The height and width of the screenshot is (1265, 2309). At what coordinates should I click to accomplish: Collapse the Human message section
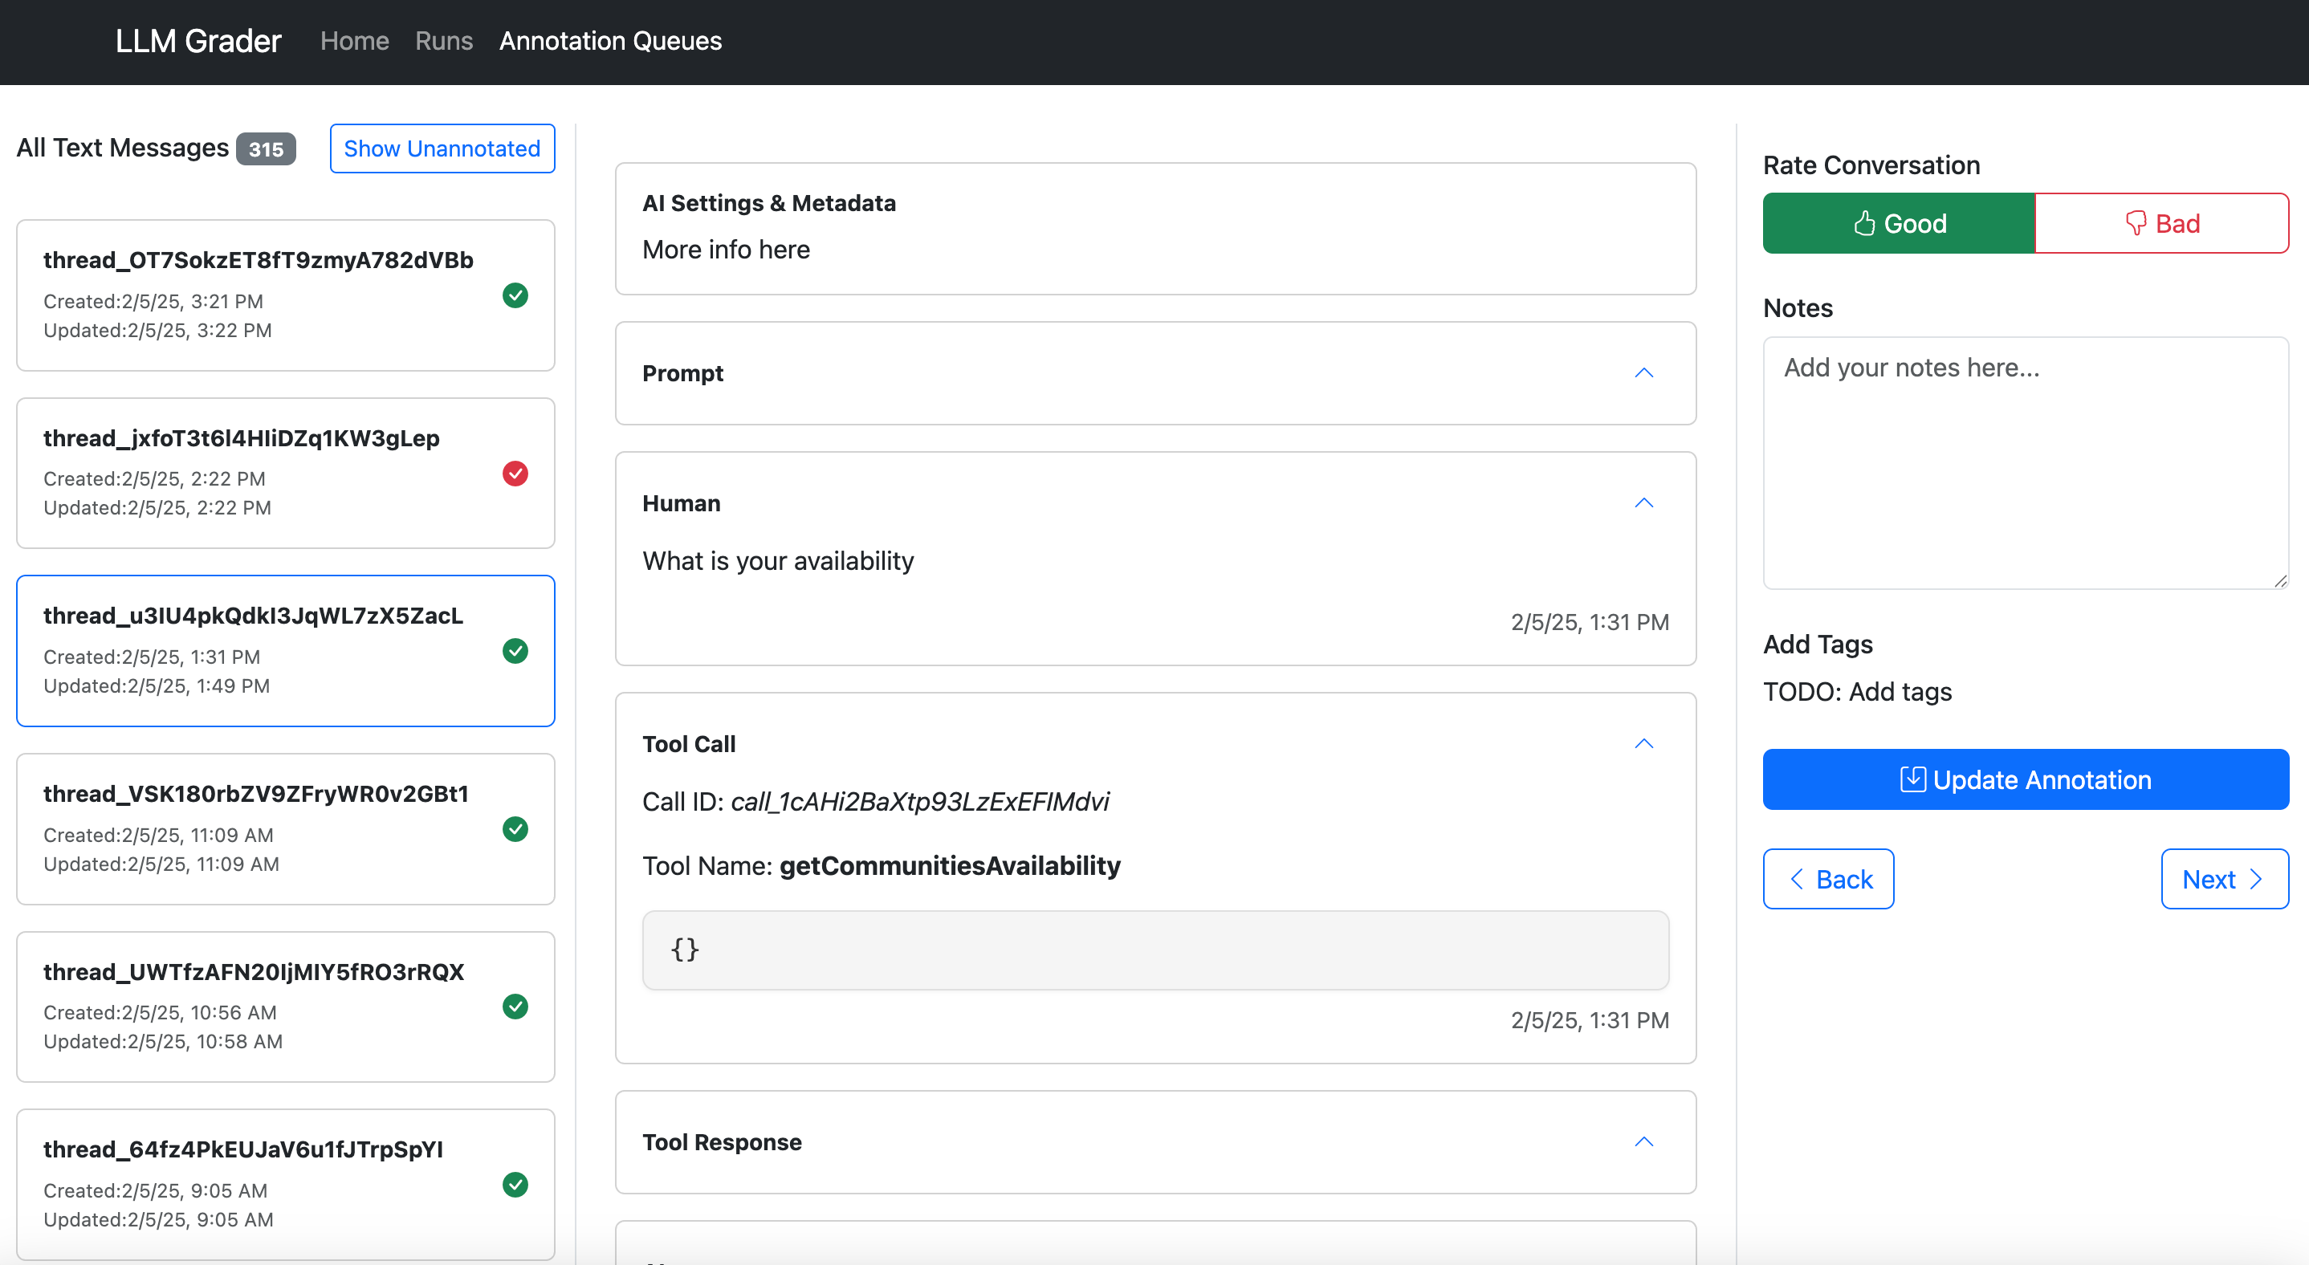pyautogui.click(x=1643, y=503)
